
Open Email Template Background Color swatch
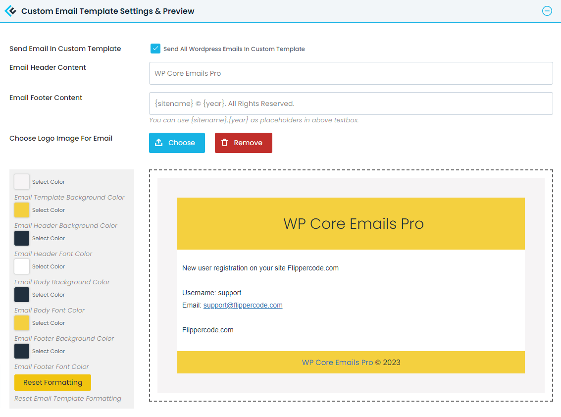click(x=22, y=182)
